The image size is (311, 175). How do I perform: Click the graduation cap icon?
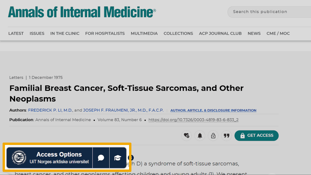point(118,158)
